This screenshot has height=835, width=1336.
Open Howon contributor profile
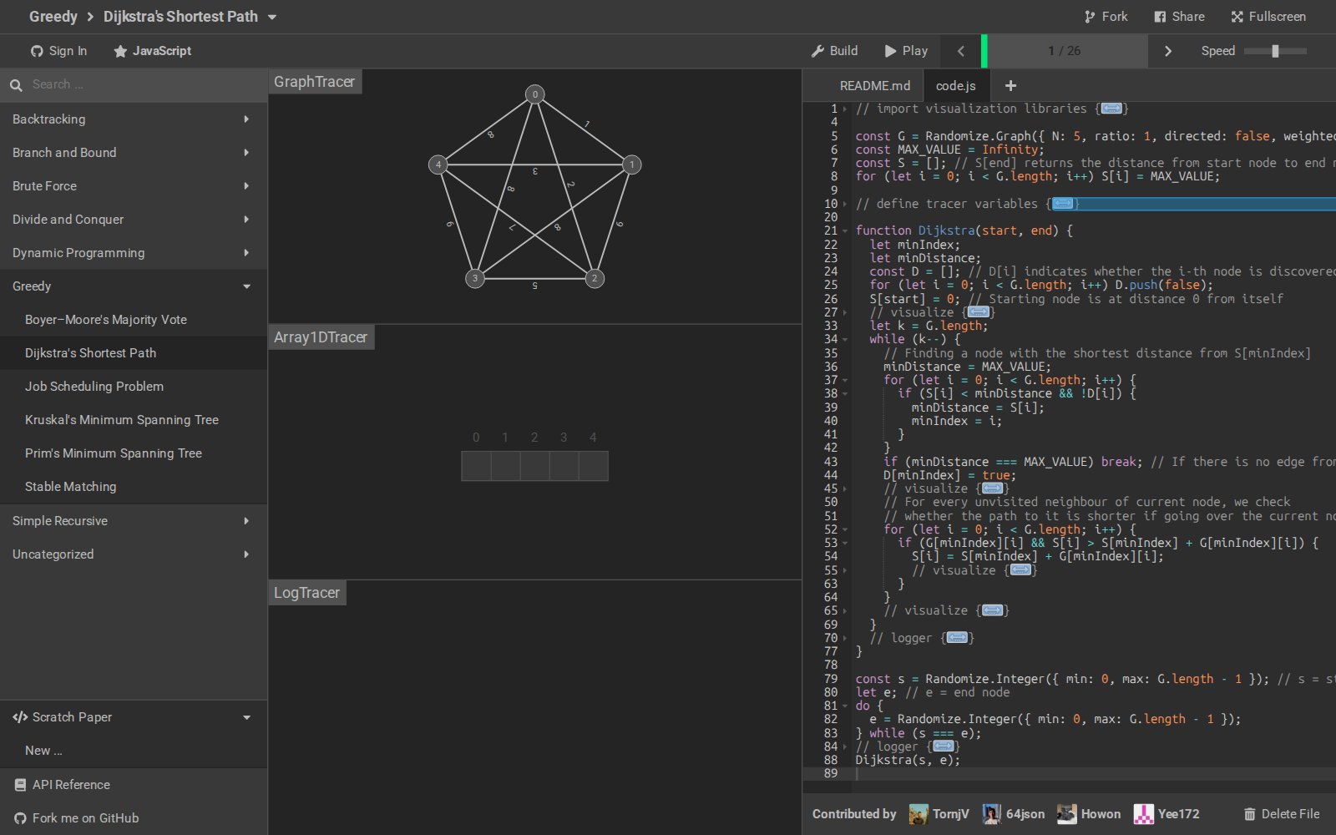[1089, 814]
